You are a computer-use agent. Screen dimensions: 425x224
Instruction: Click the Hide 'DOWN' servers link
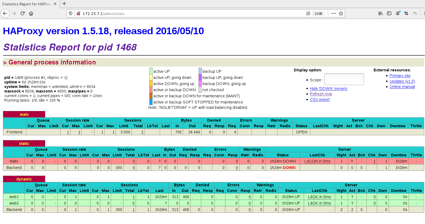pos(329,88)
